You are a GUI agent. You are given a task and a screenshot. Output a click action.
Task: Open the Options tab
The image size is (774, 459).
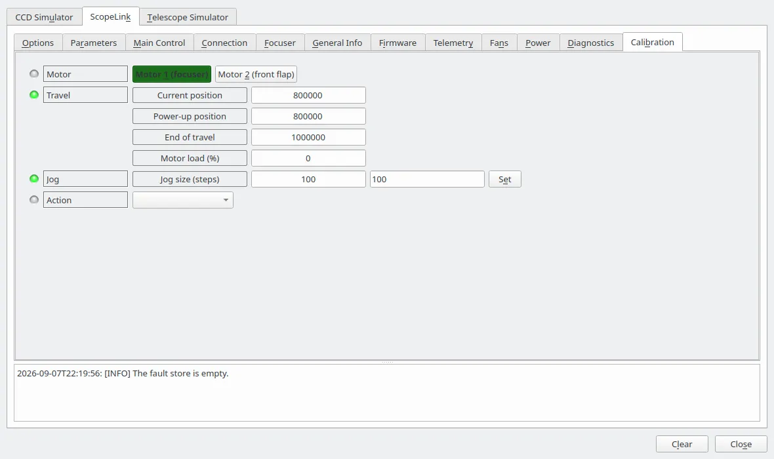38,43
